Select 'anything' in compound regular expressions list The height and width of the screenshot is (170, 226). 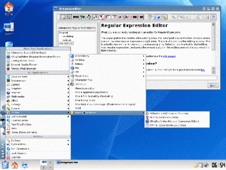68,36
